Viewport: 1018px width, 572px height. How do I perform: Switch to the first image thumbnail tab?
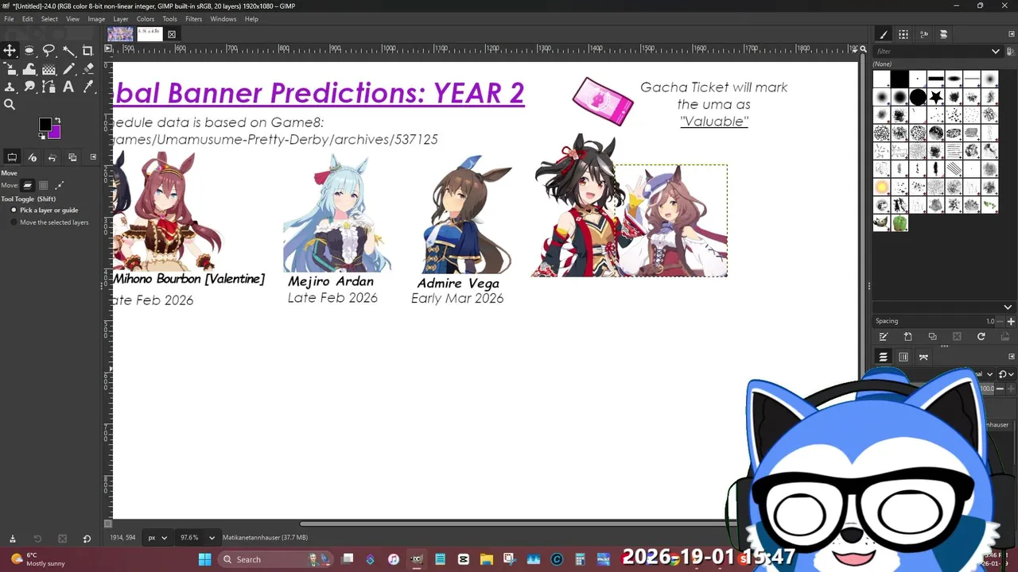click(120, 33)
